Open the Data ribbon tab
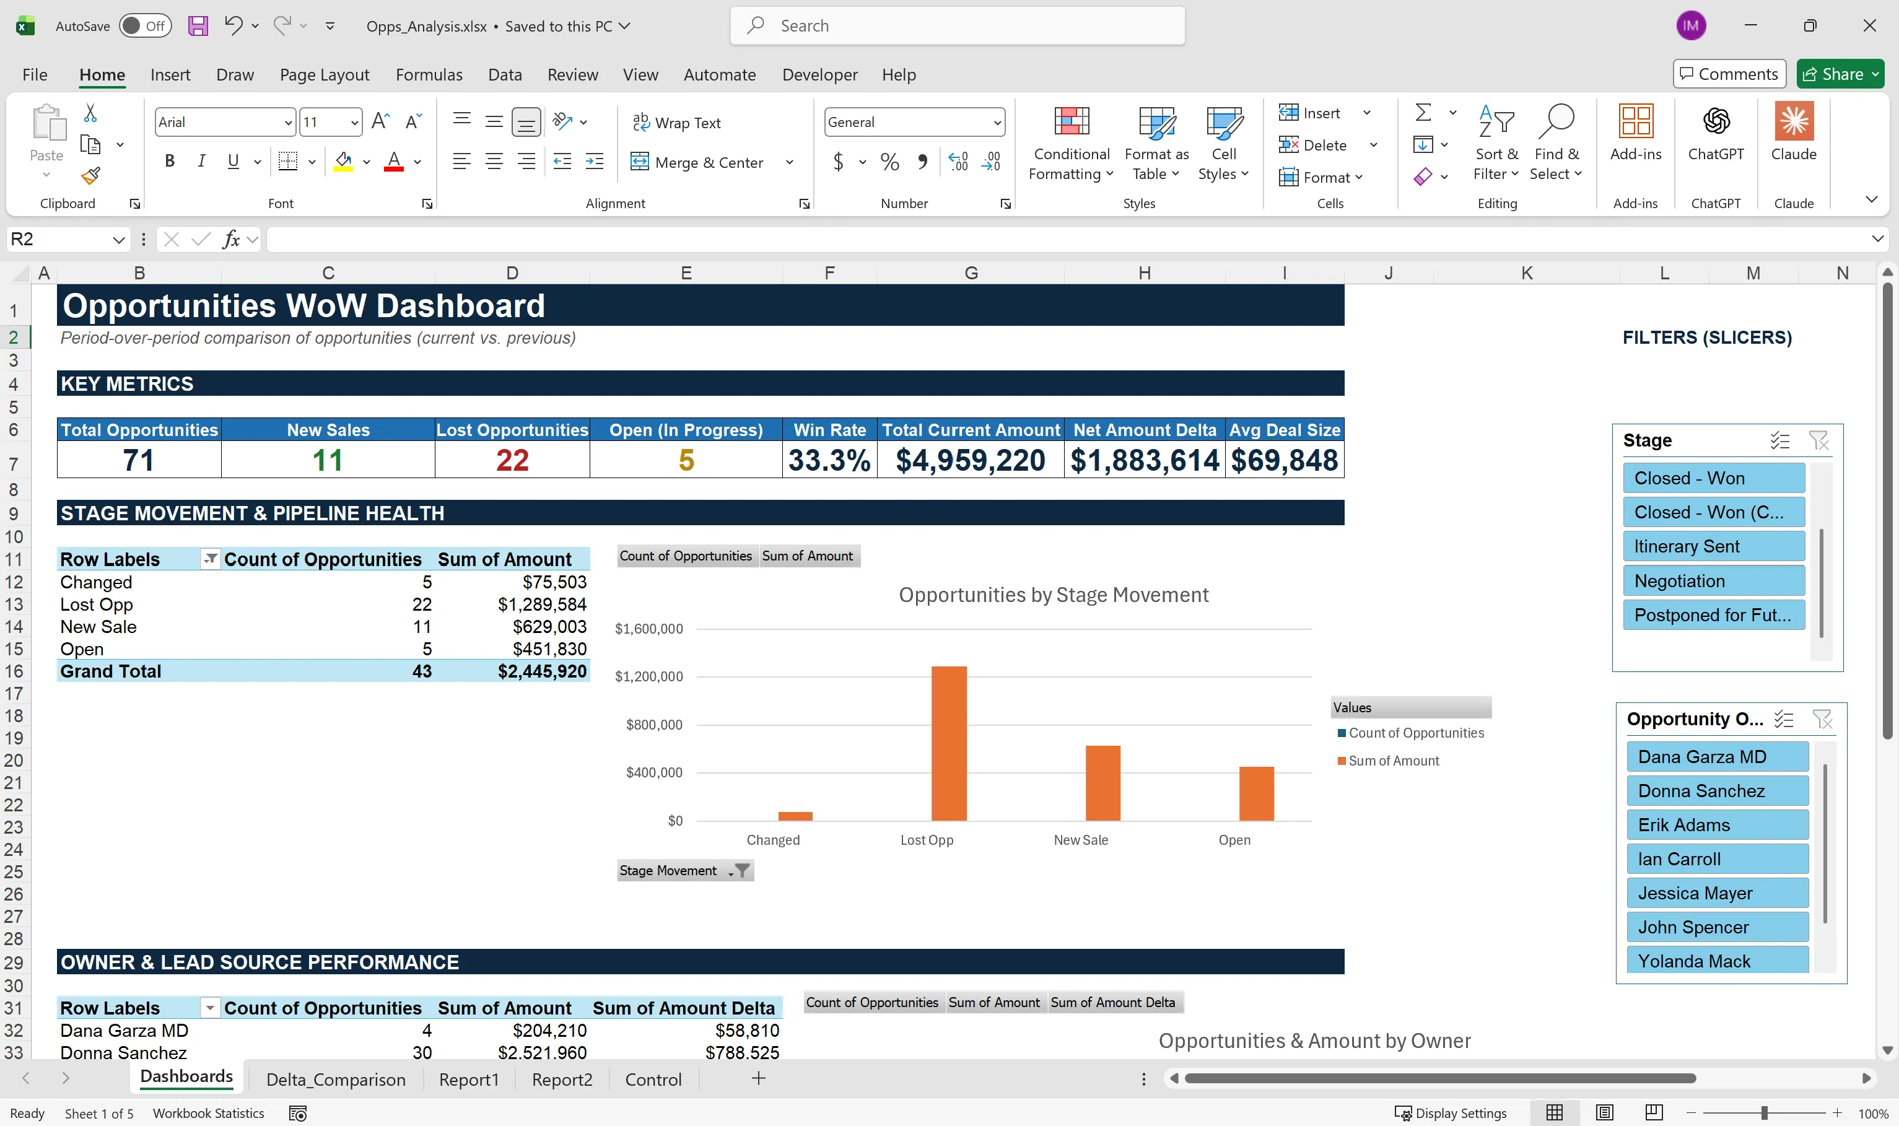The image size is (1899, 1126). 505,74
